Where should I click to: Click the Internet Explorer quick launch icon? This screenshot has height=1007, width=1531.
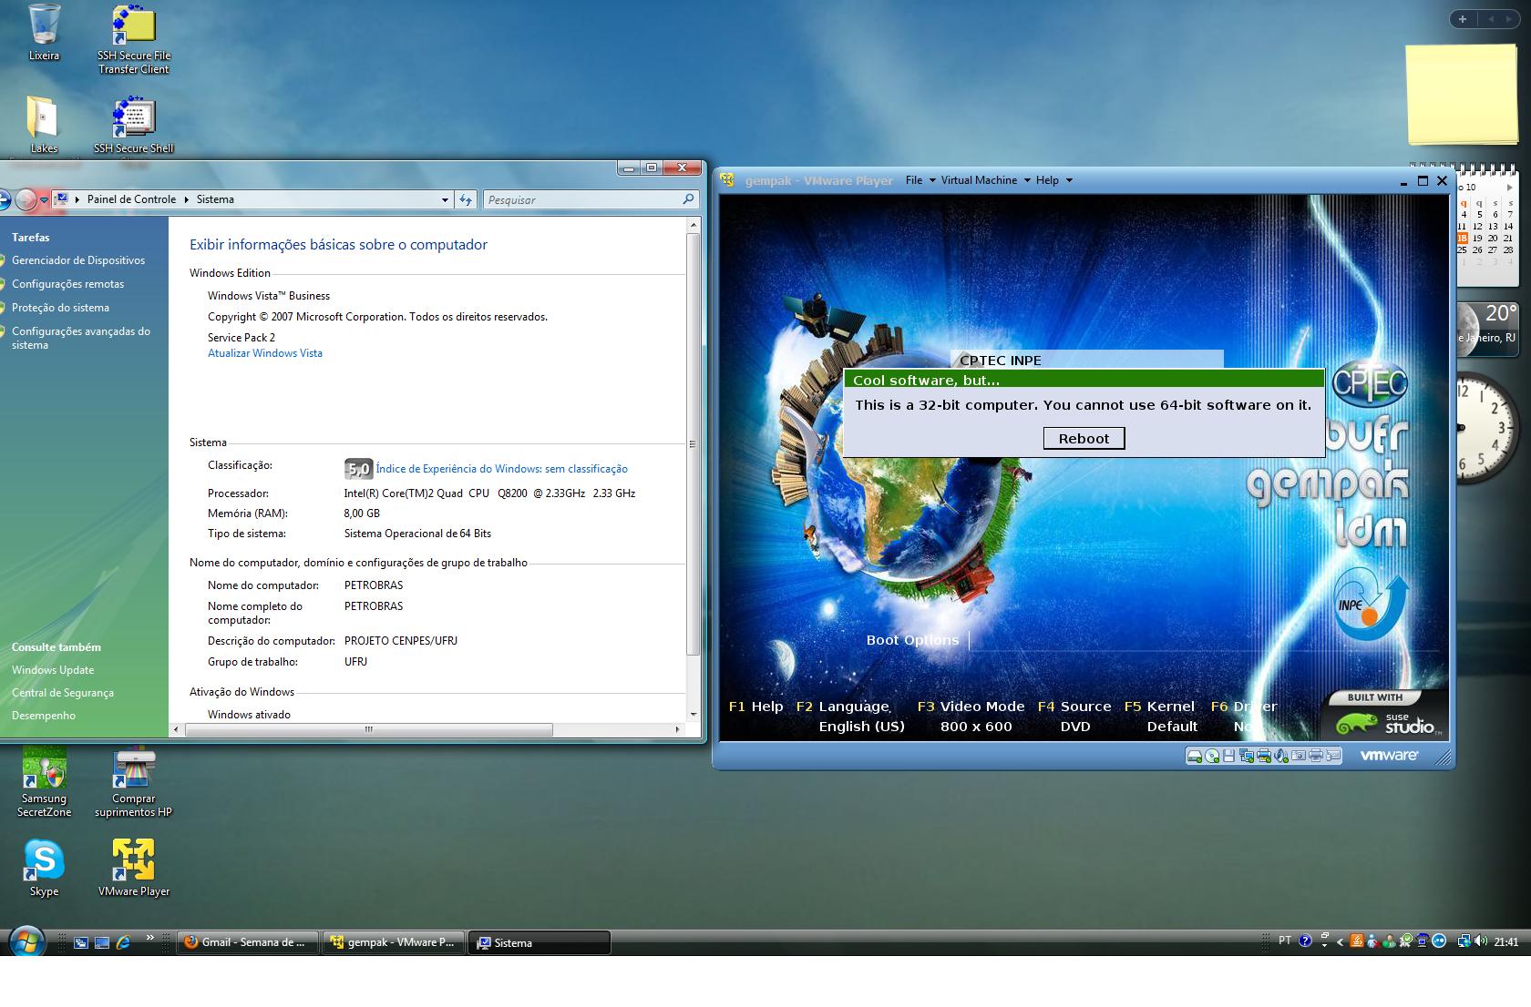point(123,942)
